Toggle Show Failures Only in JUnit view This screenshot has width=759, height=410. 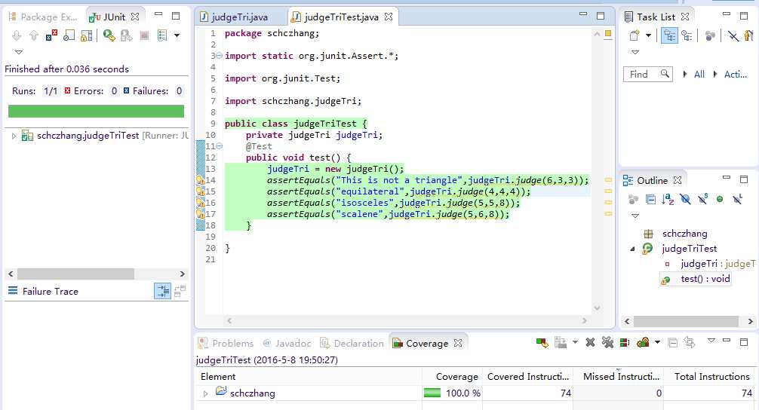(x=51, y=35)
